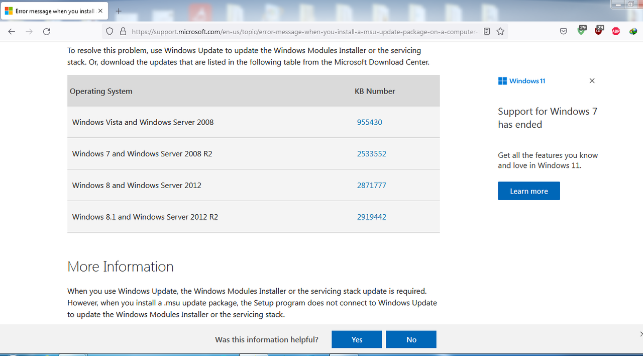Click the forward navigation arrow
This screenshot has width=643, height=356.
tap(29, 31)
